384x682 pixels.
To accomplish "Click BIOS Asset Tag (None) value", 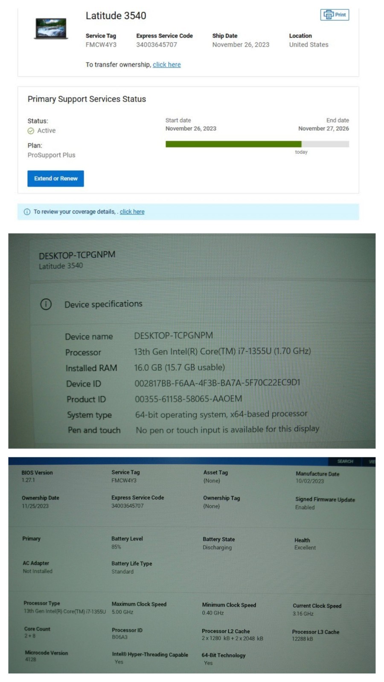I will tap(212, 481).
